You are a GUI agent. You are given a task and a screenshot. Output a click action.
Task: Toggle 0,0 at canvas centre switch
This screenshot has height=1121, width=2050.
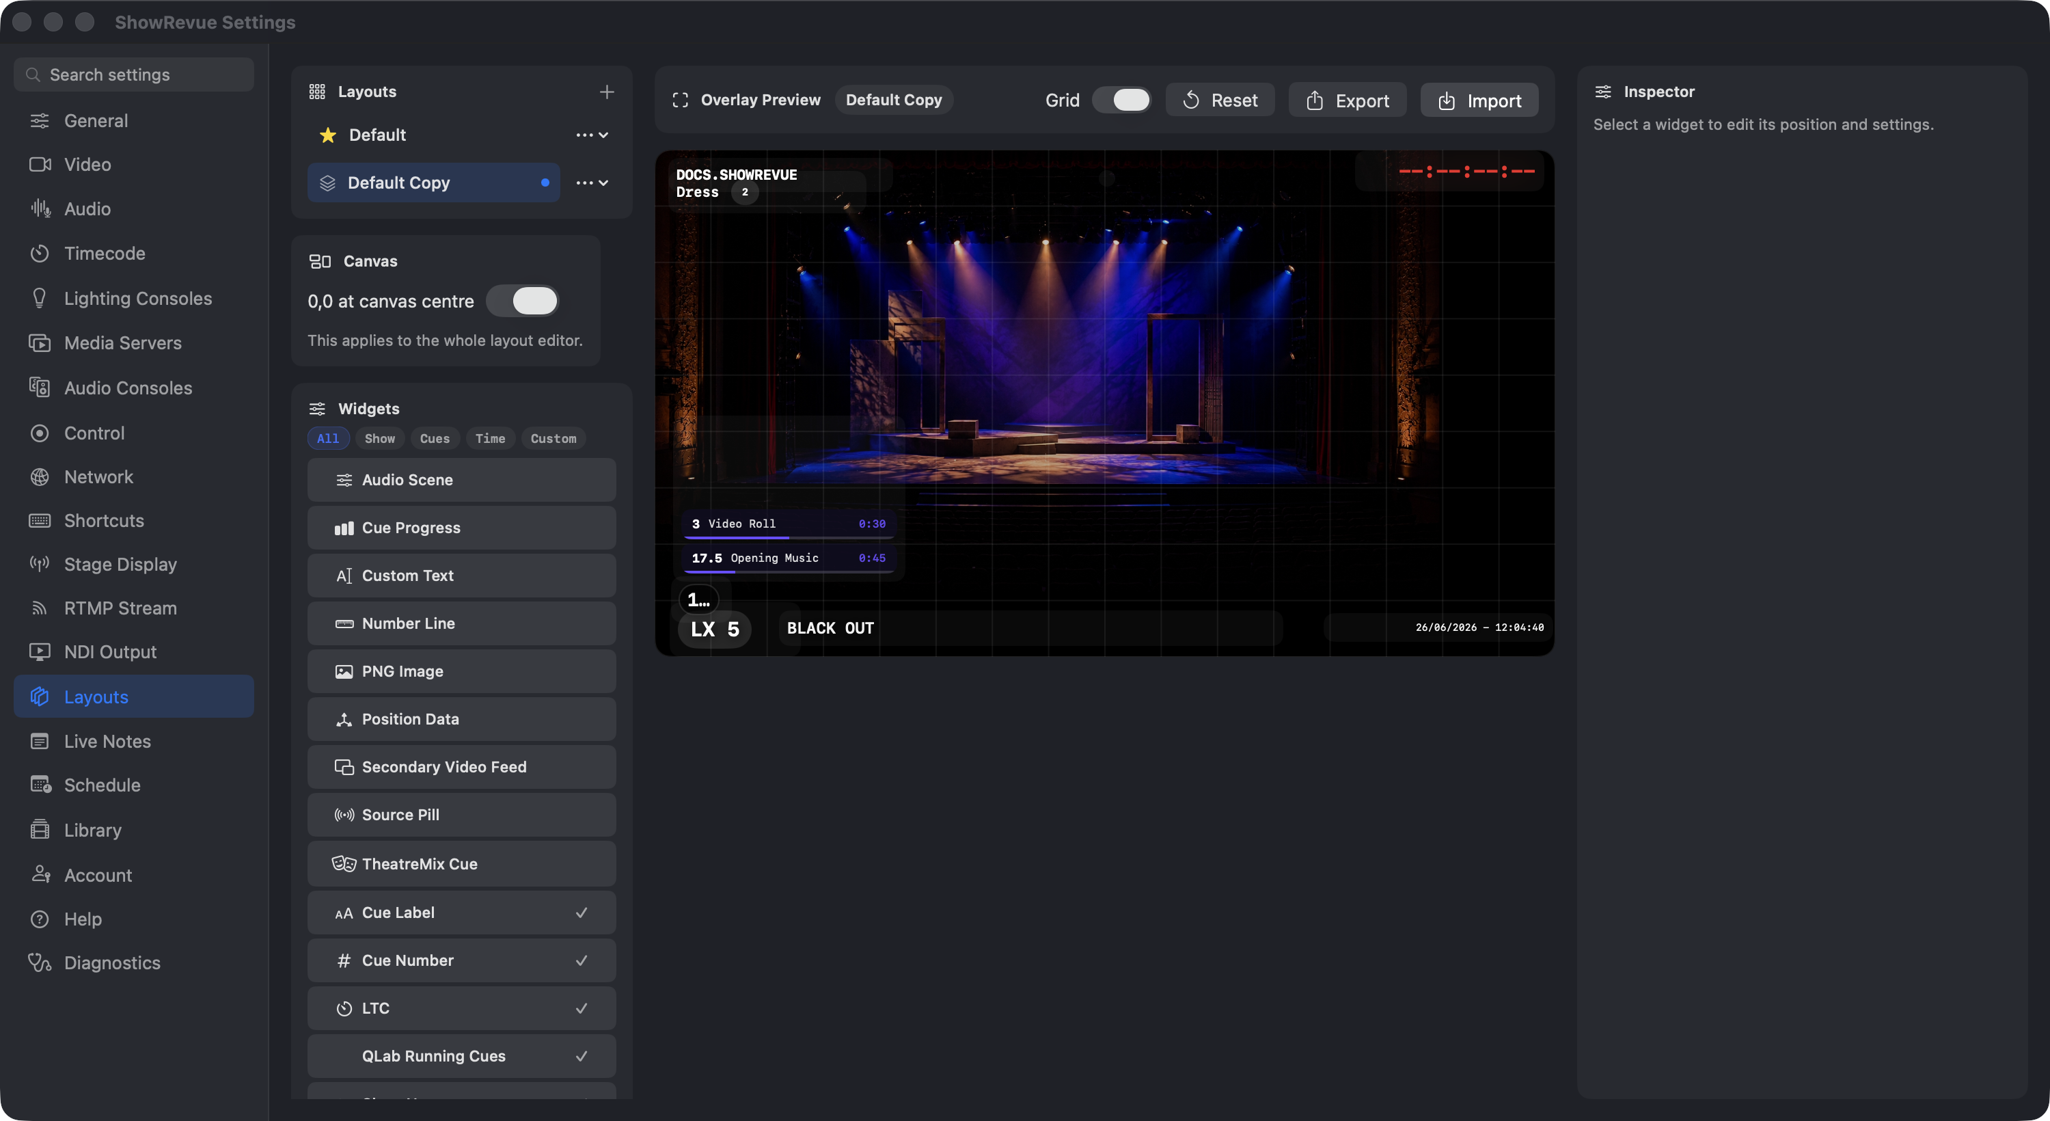coord(522,301)
